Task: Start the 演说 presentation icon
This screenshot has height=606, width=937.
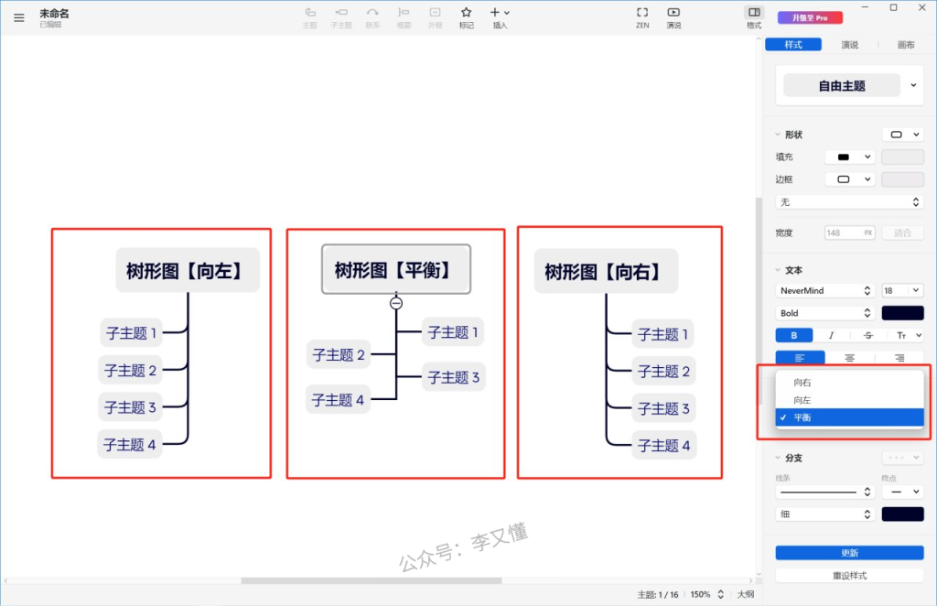Action: click(x=673, y=13)
